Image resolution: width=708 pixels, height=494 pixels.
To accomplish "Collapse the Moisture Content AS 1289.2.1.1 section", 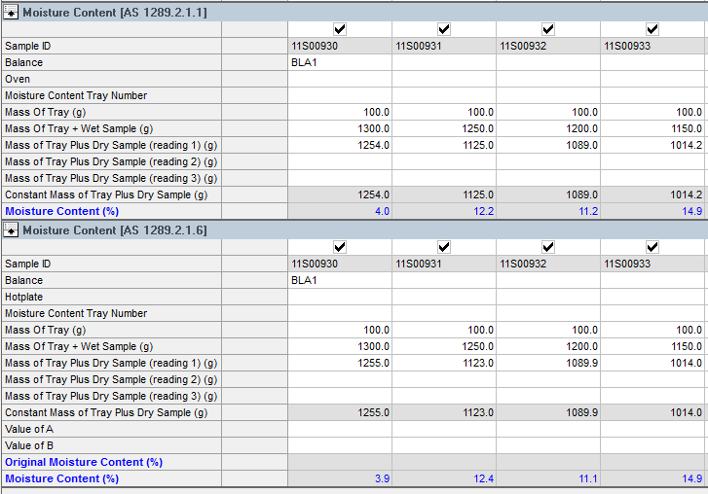I will [11, 12].
